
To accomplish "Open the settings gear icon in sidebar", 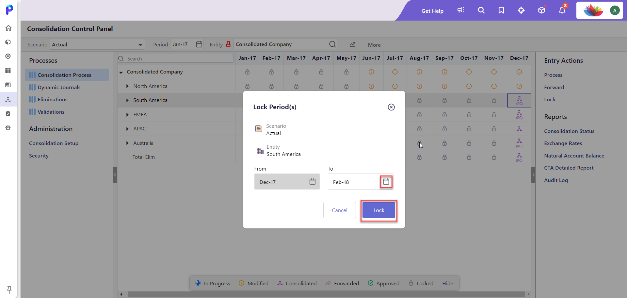I will point(8,128).
